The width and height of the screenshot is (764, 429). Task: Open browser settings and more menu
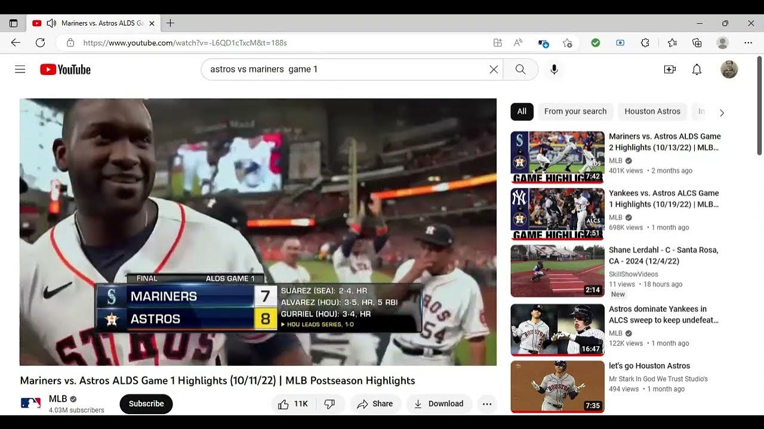(748, 43)
